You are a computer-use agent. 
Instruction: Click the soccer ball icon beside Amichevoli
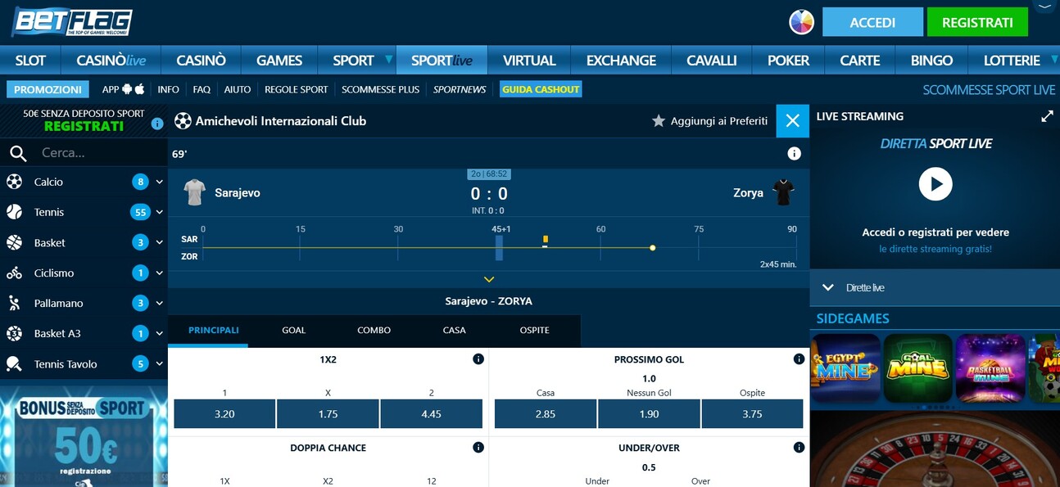coord(183,120)
